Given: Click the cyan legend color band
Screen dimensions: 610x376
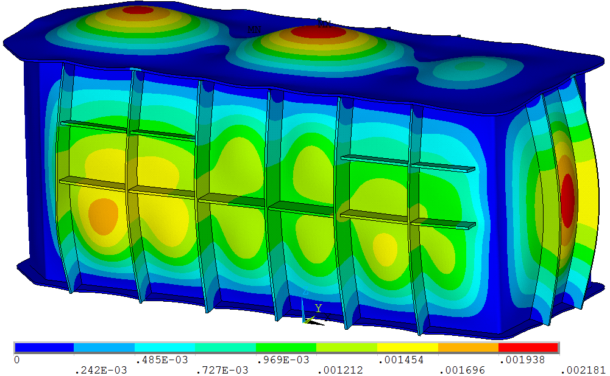Looking at the screenshot, I should (165, 347).
